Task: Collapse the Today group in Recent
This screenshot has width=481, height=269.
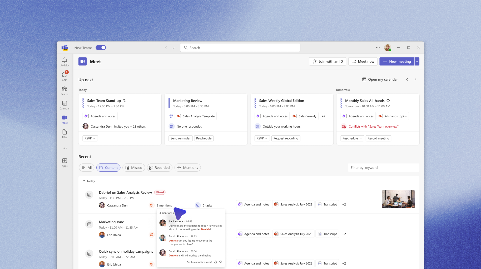Action: (89, 181)
